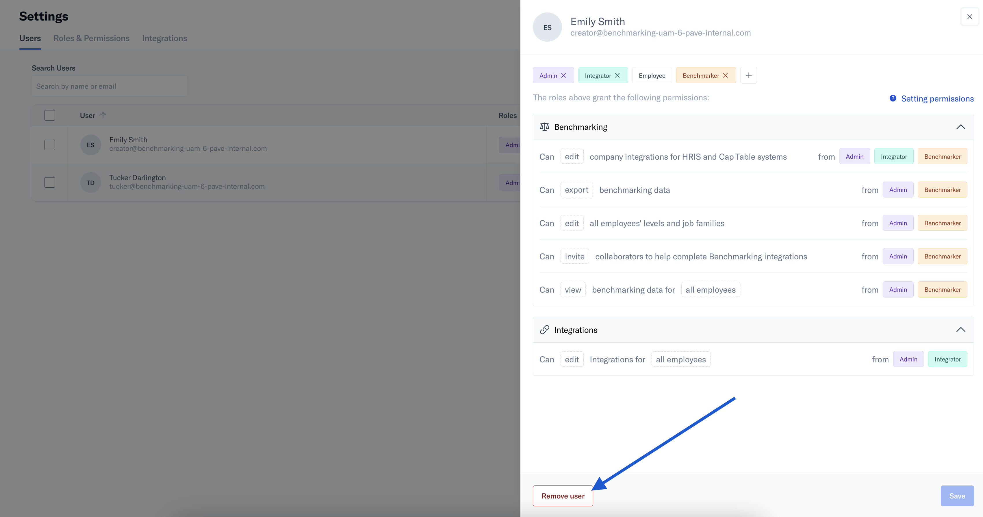Open the Integrations settings tab
Viewport: 983px width, 517px height.
pos(164,38)
